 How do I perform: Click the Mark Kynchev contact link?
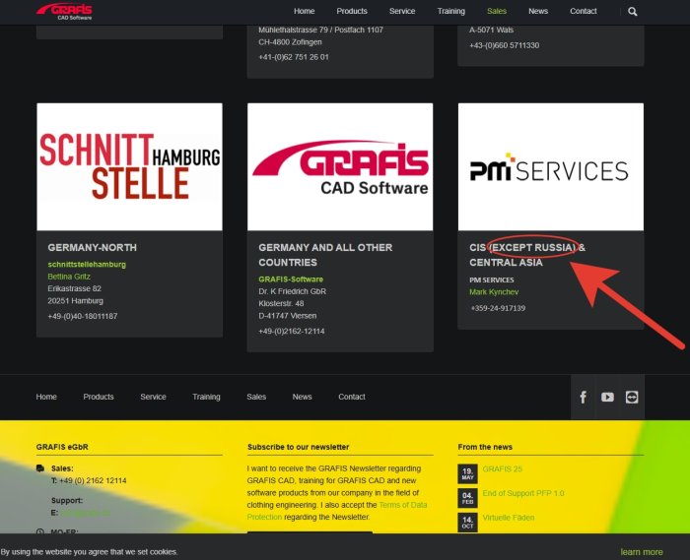pyautogui.click(x=494, y=292)
